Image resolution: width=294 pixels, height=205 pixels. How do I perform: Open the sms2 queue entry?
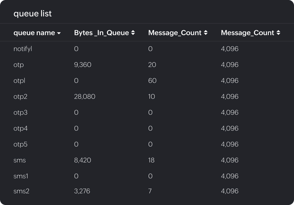tap(21, 191)
